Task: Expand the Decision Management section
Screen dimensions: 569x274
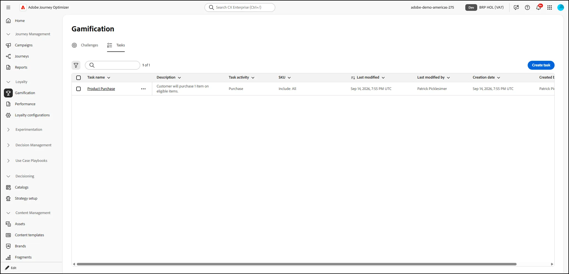Action: (8, 145)
